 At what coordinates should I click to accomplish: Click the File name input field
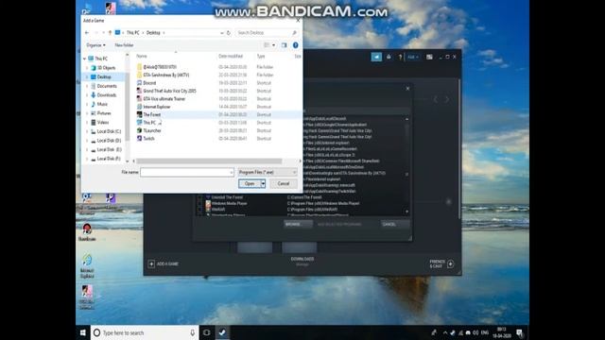tap(187, 172)
